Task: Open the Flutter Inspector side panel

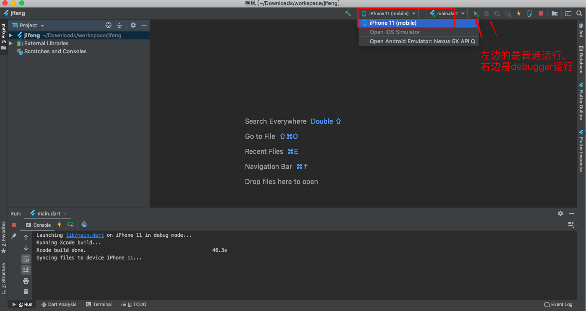Action: click(581, 151)
